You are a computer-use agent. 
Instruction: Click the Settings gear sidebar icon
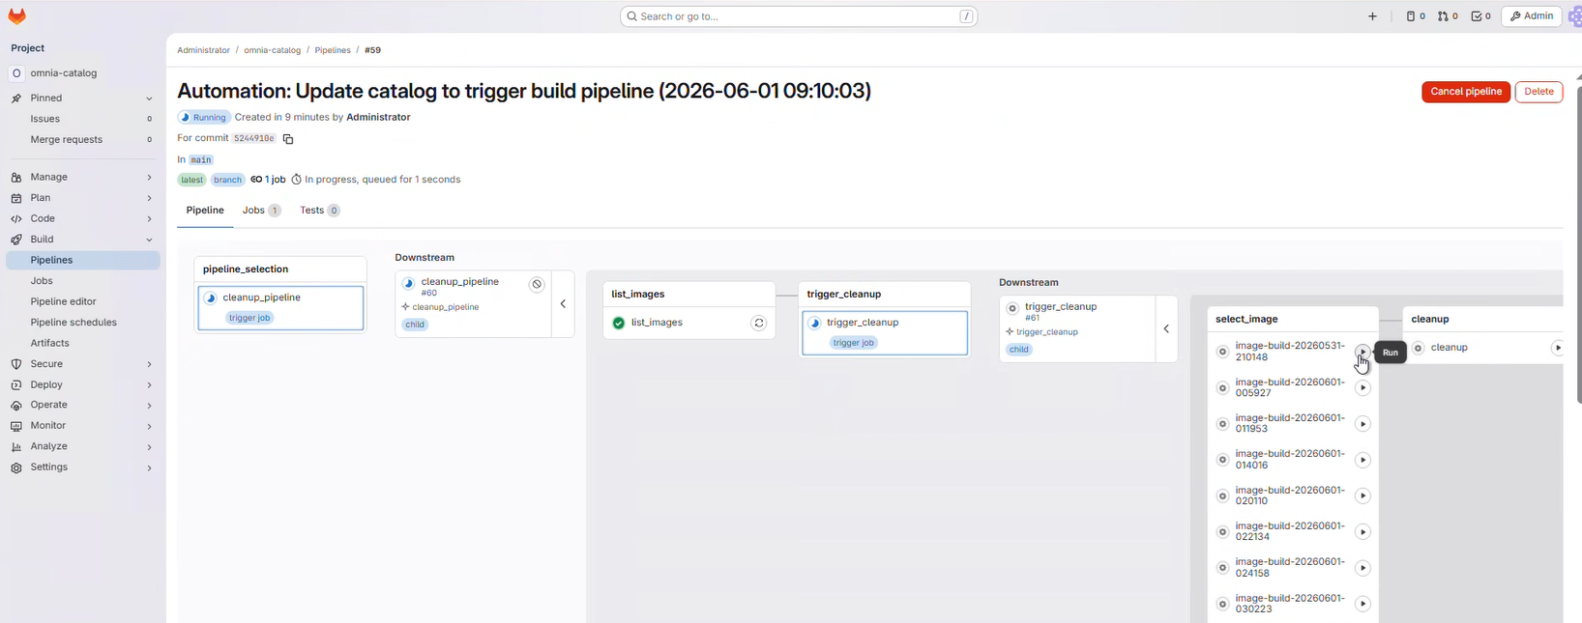click(16, 467)
